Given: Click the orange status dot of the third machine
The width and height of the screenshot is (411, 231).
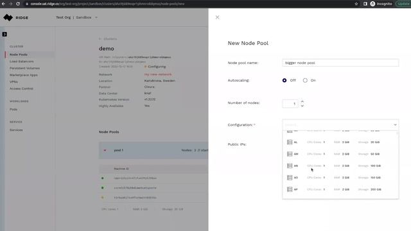Looking at the screenshot, I should (103, 198).
